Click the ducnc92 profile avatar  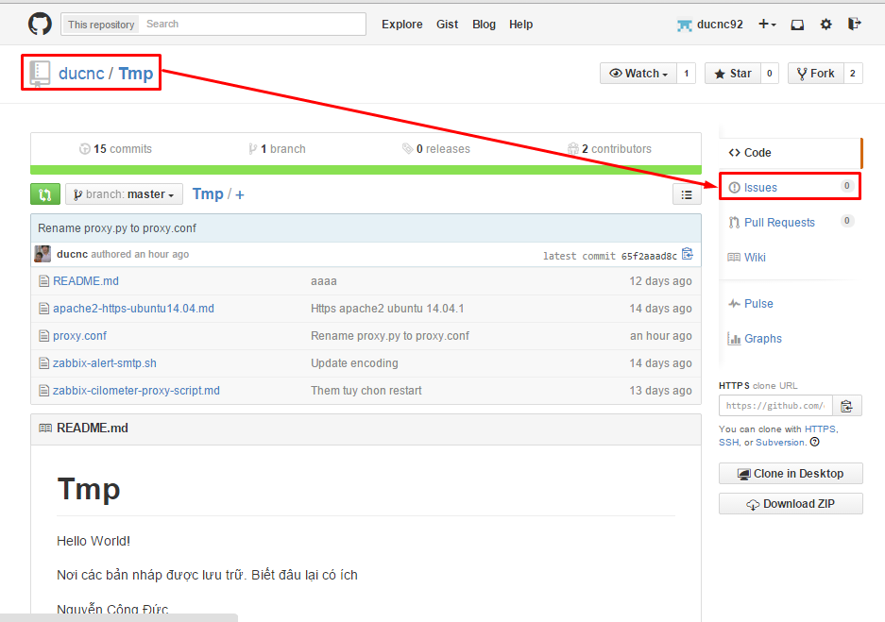tap(684, 25)
